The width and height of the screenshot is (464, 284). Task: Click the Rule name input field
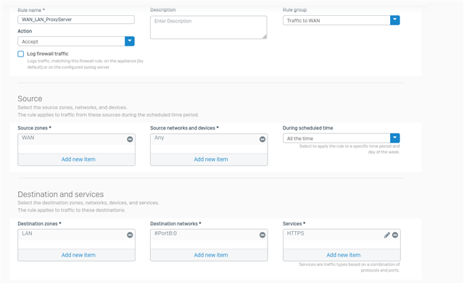click(76, 20)
